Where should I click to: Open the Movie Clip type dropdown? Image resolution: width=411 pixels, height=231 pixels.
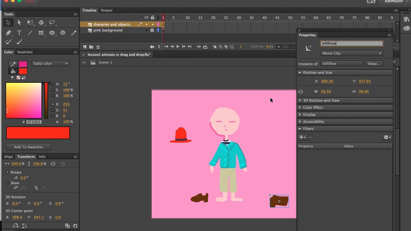point(352,53)
